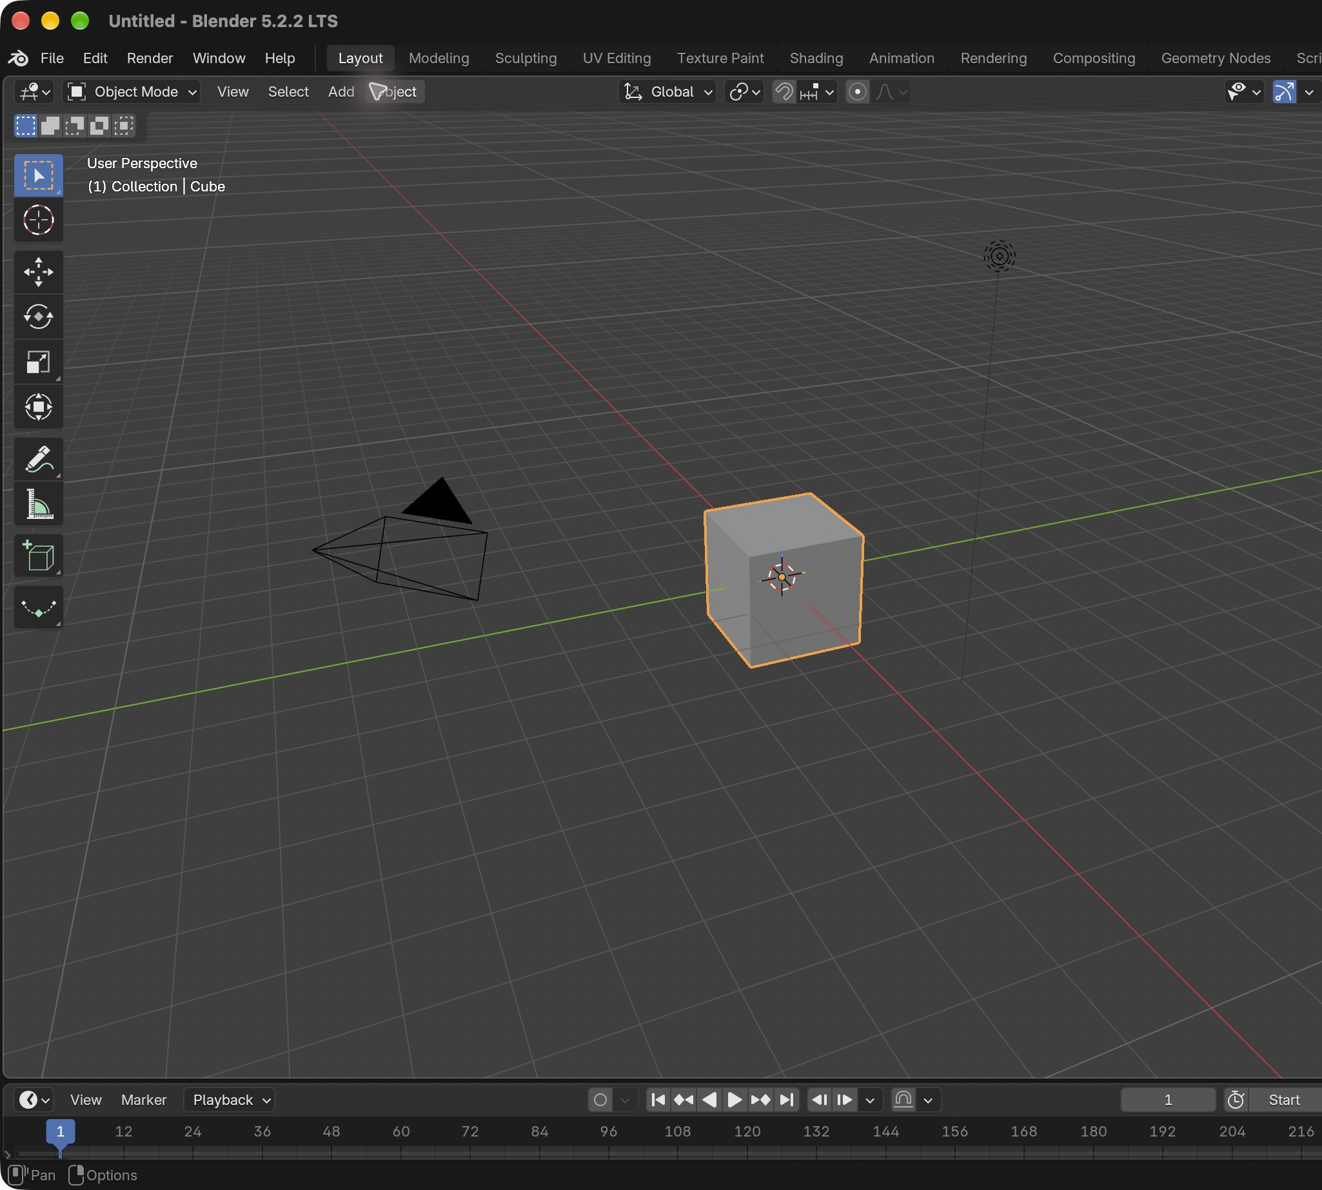The image size is (1322, 1190).
Task: Click the bottom toolbar tool with dotted curve
Action: click(x=39, y=607)
